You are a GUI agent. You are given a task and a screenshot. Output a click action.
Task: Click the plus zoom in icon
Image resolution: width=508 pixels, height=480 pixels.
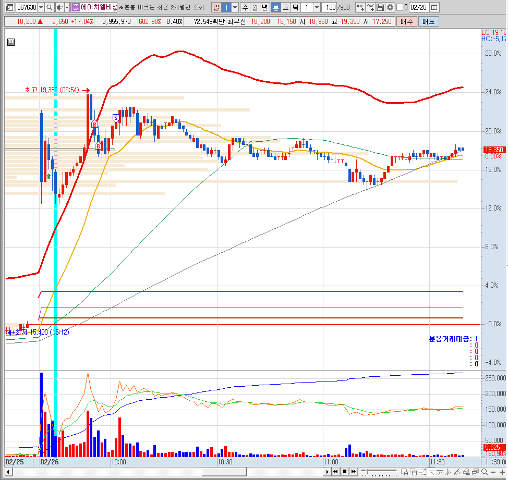502,472
